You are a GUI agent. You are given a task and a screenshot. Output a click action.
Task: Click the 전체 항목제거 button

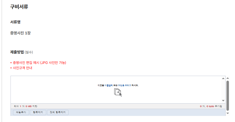(58, 112)
